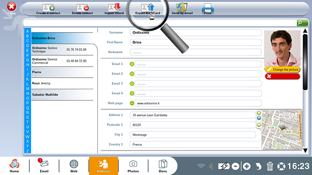
Task: Select contact Ordissimo Brice
Action: (x=62, y=38)
